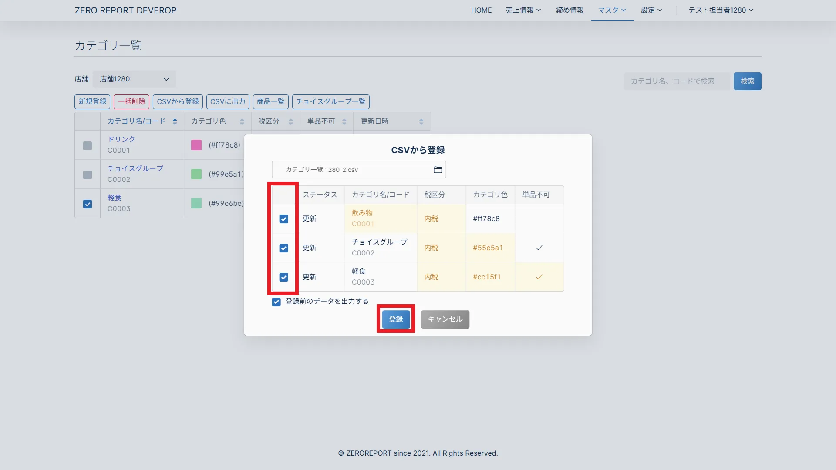Screen dimensions: 836x470
Task: Uncheck the 飲み物 C0001 row checkbox
Action: coord(283,219)
